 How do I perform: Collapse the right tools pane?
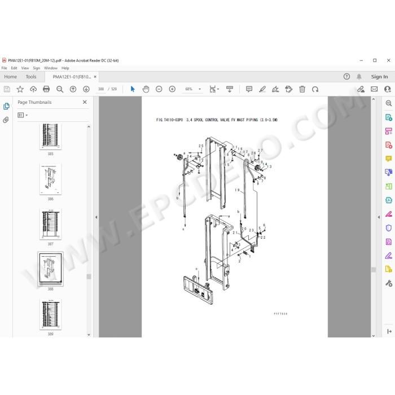[379, 217]
